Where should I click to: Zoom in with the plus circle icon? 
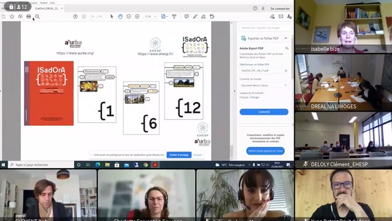tap(137, 17)
